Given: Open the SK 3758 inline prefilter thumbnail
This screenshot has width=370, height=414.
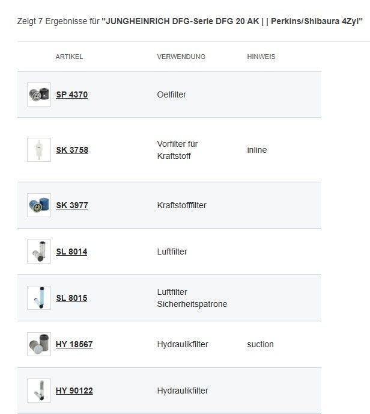Looking at the screenshot, I should 39,150.
